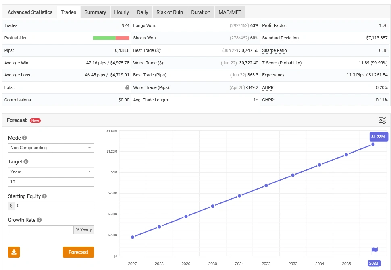Click the Starting Equity info icon

[x=44, y=196]
